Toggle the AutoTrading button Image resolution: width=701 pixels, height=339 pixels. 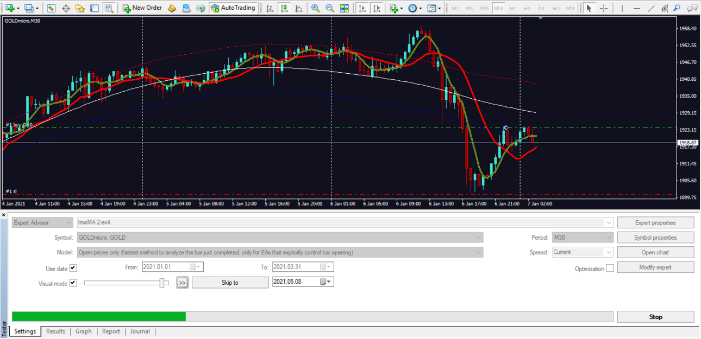pos(233,8)
